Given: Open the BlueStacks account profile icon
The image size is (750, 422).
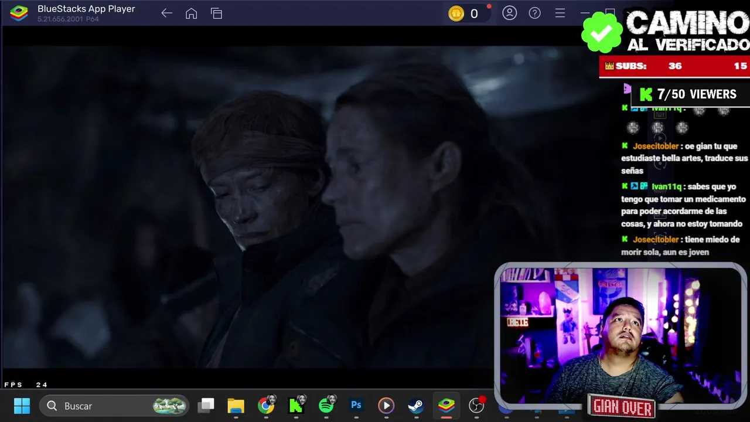Looking at the screenshot, I should [510, 13].
